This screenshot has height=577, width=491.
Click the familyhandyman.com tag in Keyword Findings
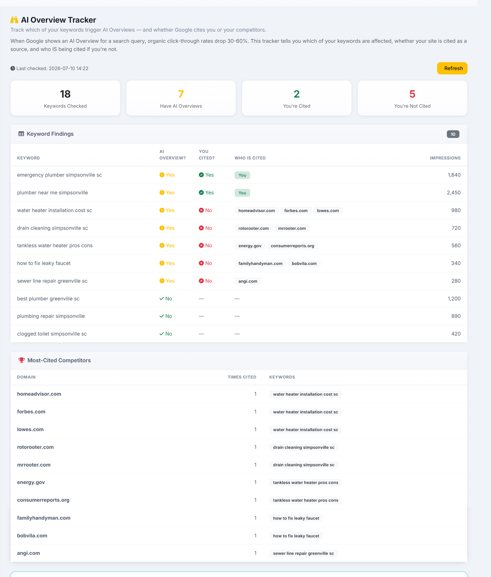click(x=260, y=263)
